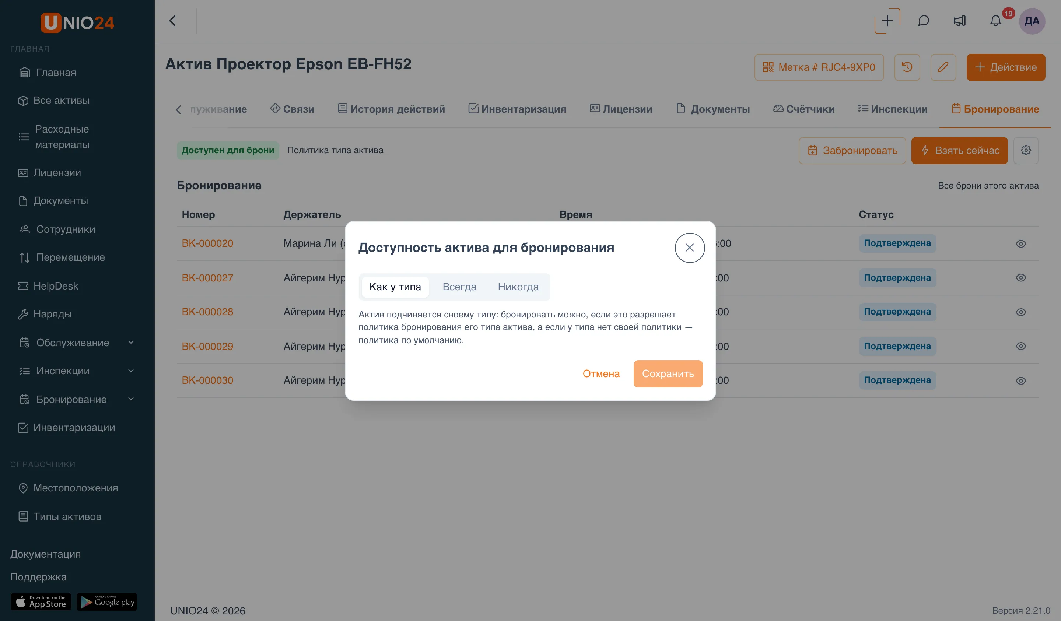Open the asset history clock icon

pos(907,67)
